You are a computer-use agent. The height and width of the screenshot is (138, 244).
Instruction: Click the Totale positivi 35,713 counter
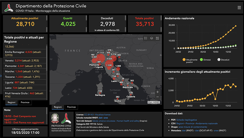pyautogui.click(x=144, y=24)
